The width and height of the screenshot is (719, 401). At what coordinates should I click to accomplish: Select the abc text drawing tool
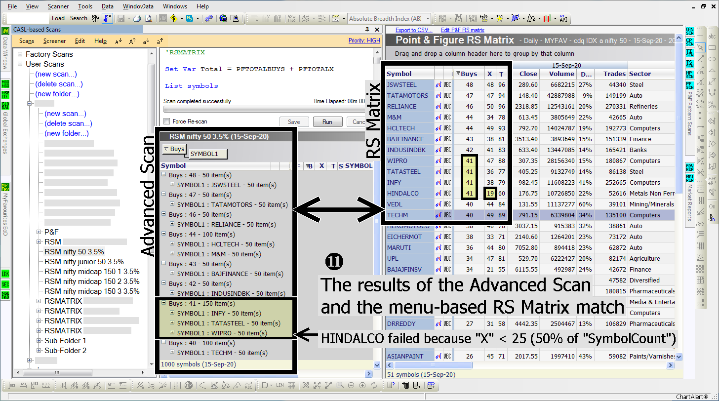point(712,36)
